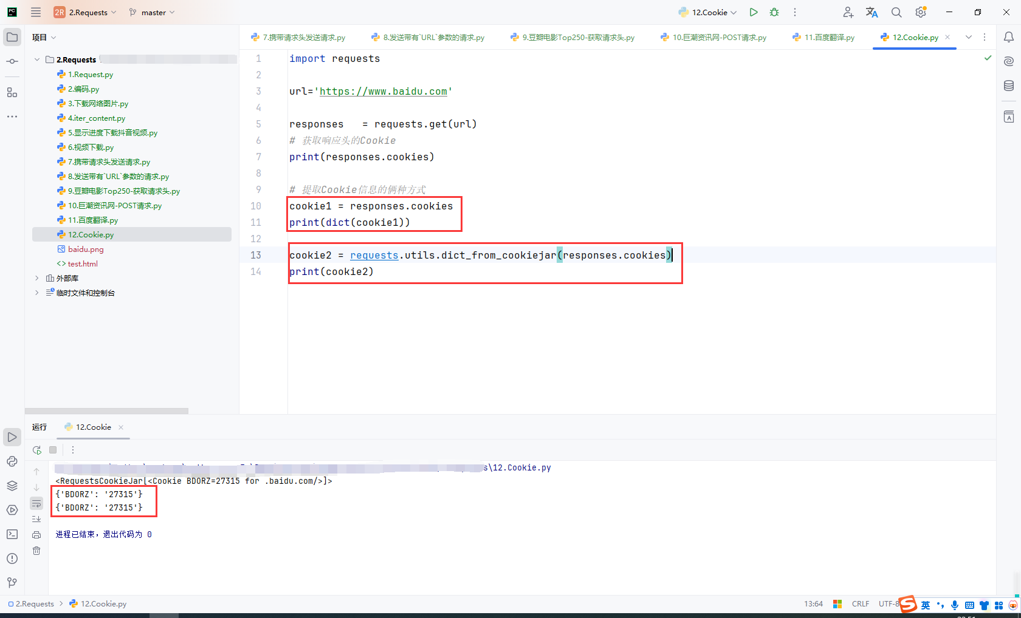Open Search Everywhere magnifier
Screen dimensions: 1021x618
[x=896, y=12]
